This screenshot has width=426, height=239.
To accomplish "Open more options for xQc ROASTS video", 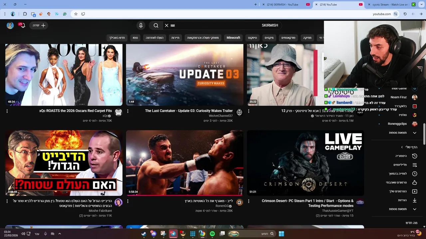I will pyautogui.click(x=7, y=111).
